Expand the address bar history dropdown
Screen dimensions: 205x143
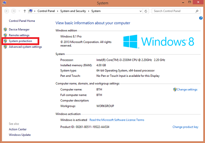pos(140,11)
